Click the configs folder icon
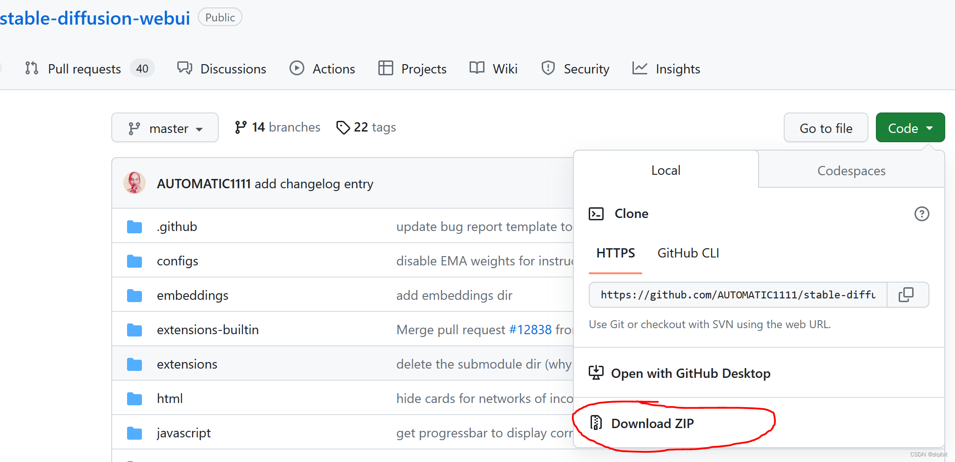This screenshot has height=462, width=955. (x=135, y=261)
